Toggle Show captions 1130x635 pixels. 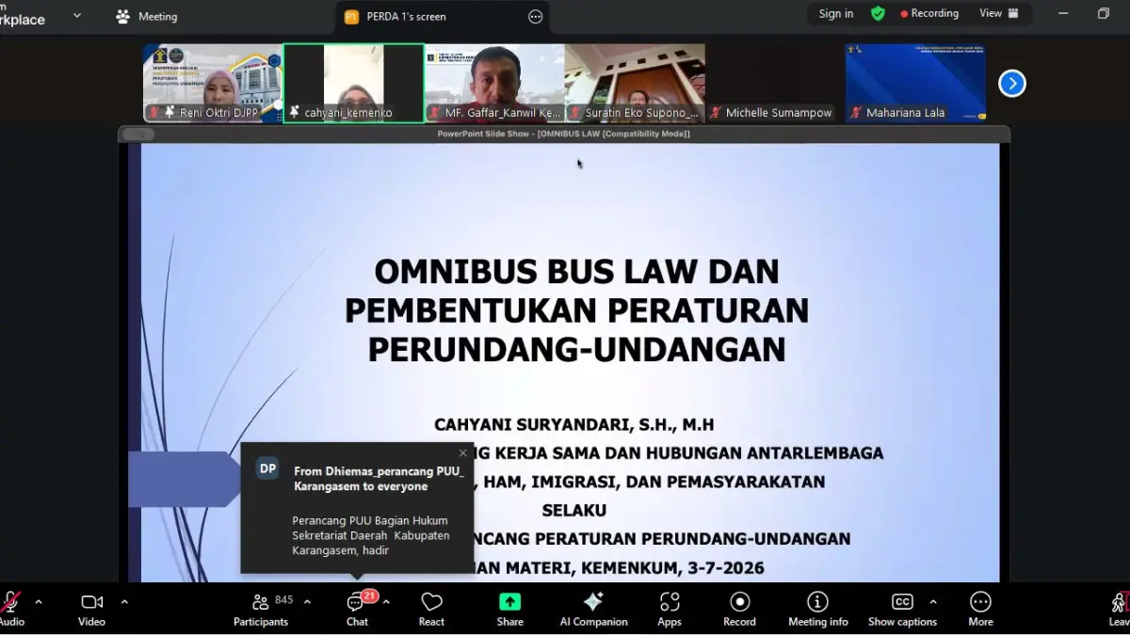click(x=902, y=609)
